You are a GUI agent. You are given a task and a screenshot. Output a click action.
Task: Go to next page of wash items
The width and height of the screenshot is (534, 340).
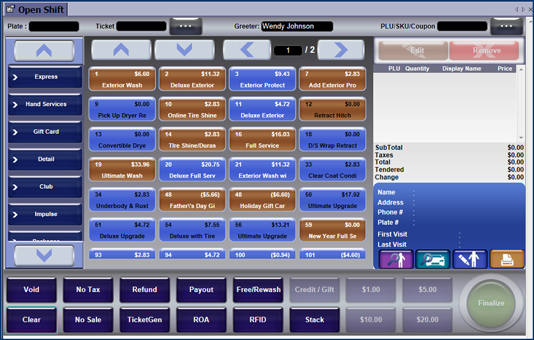click(341, 50)
